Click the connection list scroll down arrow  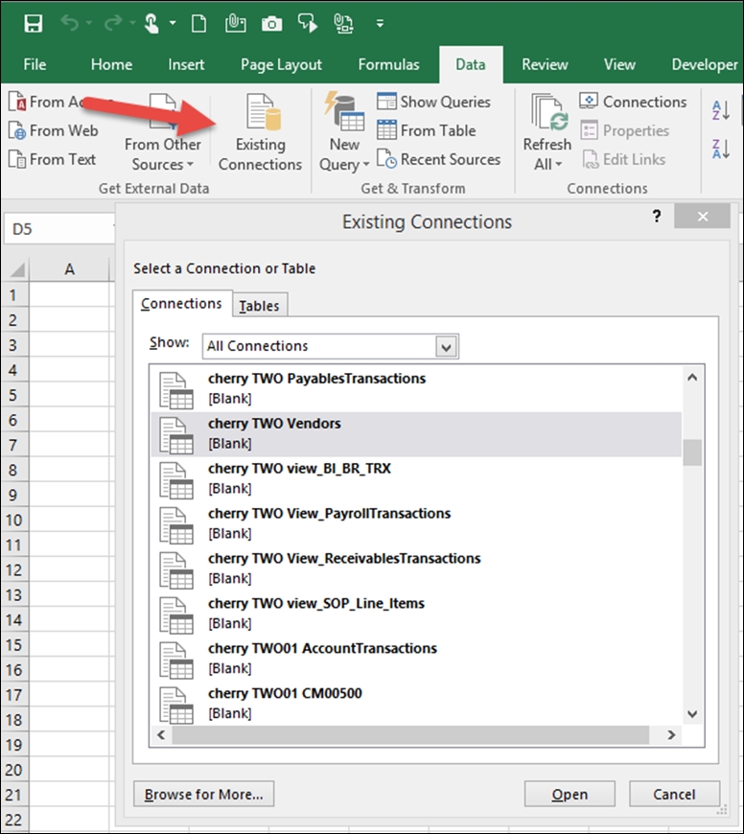pyautogui.click(x=692, y=714)
